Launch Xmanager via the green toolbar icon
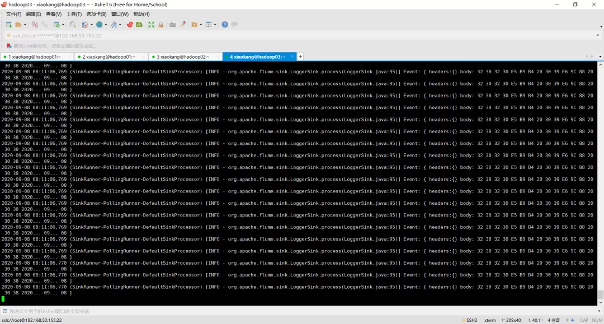The width and height of the screenshot is (604, 324). 139,25
